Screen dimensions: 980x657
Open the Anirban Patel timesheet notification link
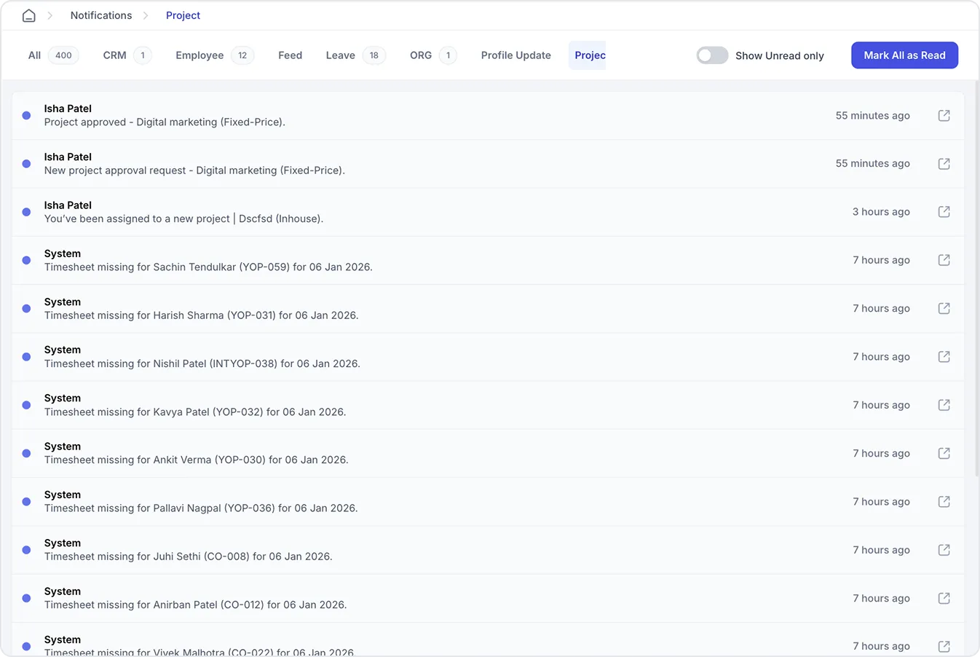[x=944, y=598]
